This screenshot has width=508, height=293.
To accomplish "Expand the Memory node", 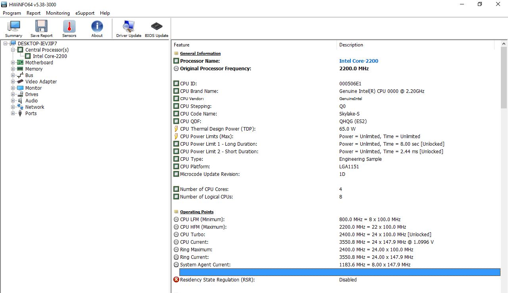I will coord(13,69).
